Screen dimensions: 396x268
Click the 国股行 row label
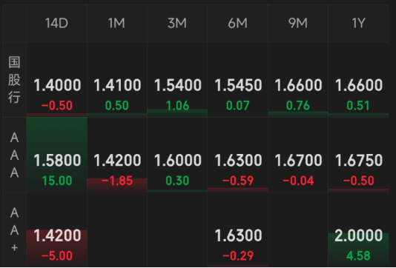click(14, 80)
